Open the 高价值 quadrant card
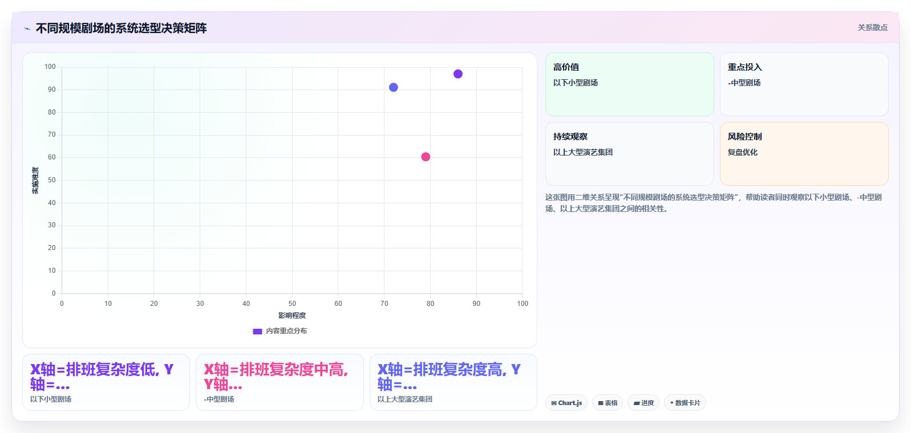The height and width of the screenshot is (433, 911). (x=630, y=84)
